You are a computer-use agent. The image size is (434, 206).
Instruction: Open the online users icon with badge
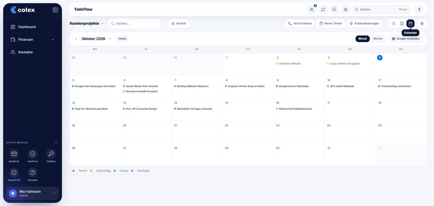click(312, 9)
